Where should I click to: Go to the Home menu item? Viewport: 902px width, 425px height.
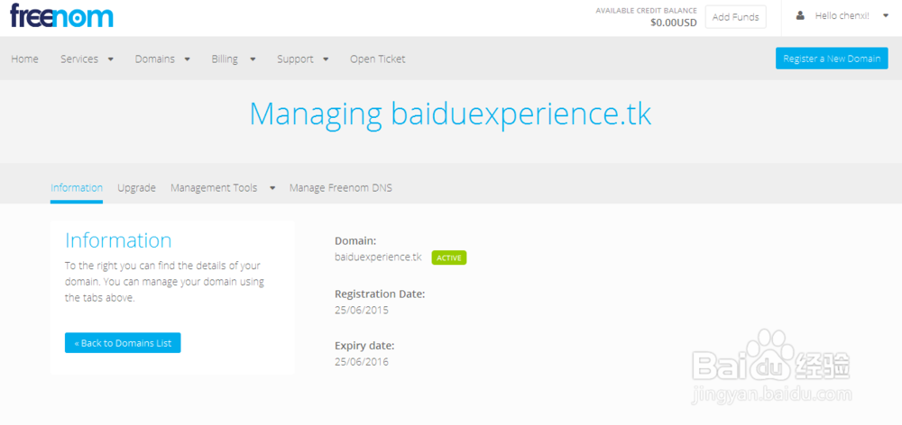coord(24,59)
